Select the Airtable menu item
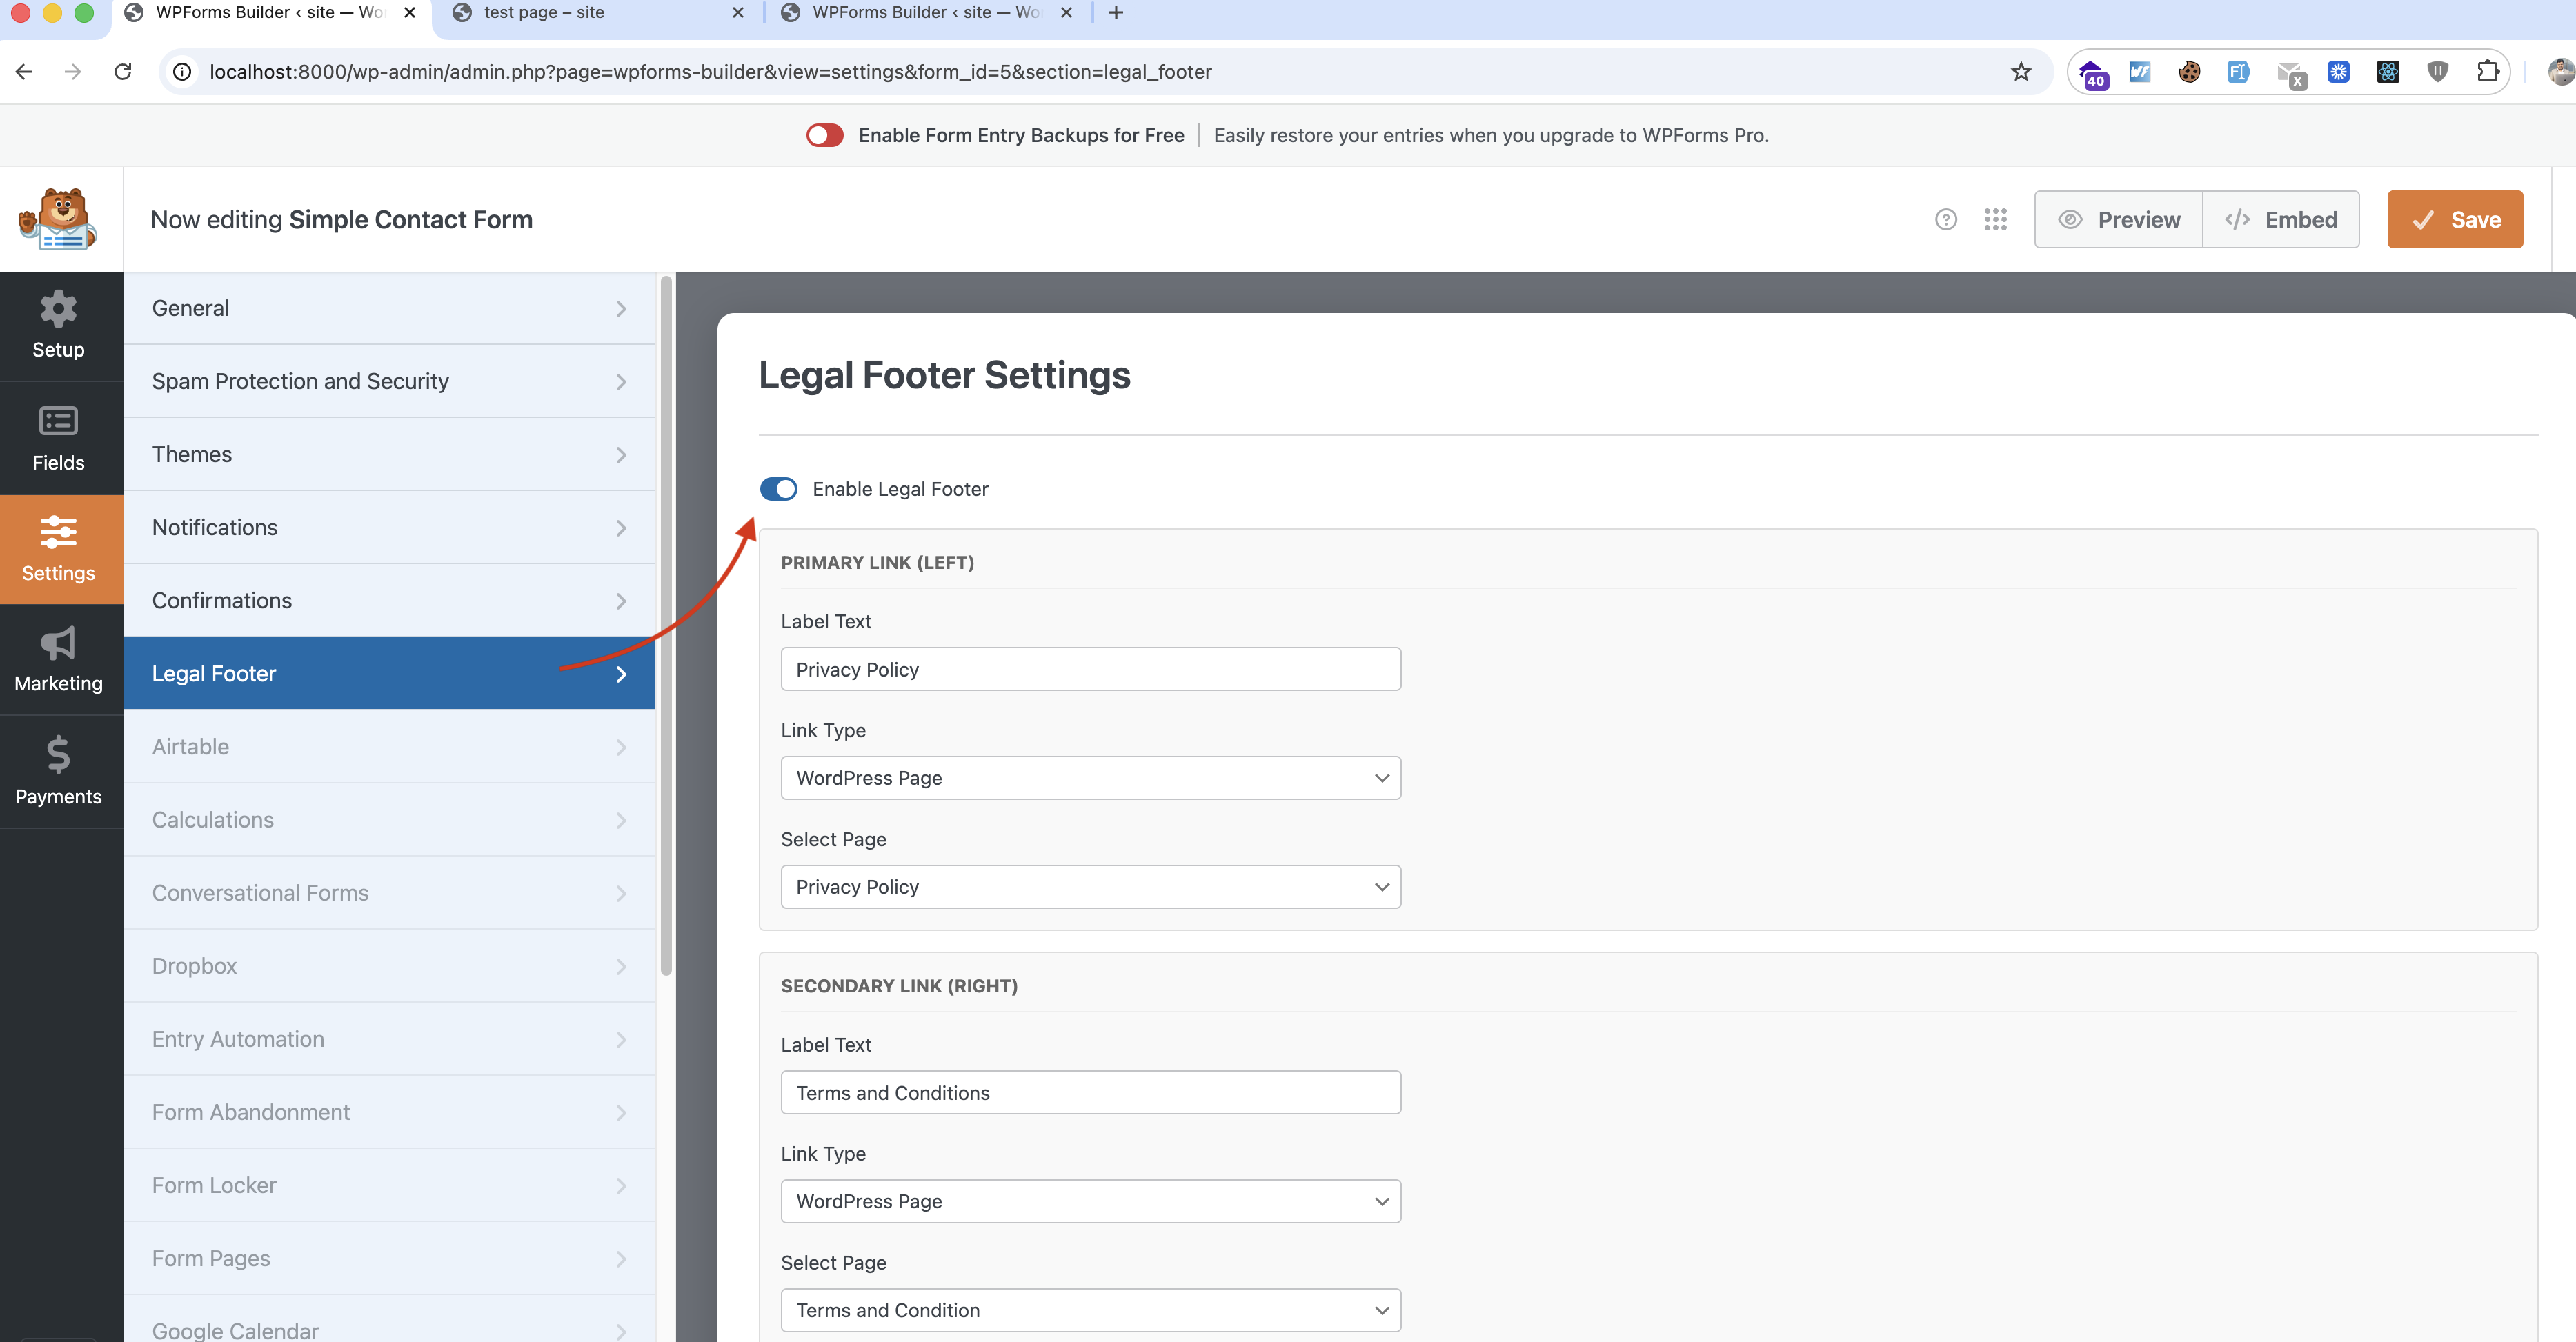The image size is (2576, 1342). [389, 746]
